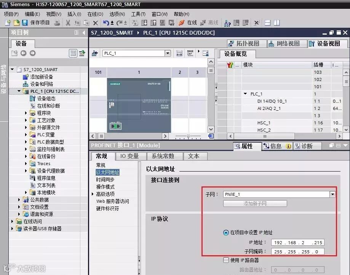
Task: Click the forward arrow in project tree
Action: (33, 53)
